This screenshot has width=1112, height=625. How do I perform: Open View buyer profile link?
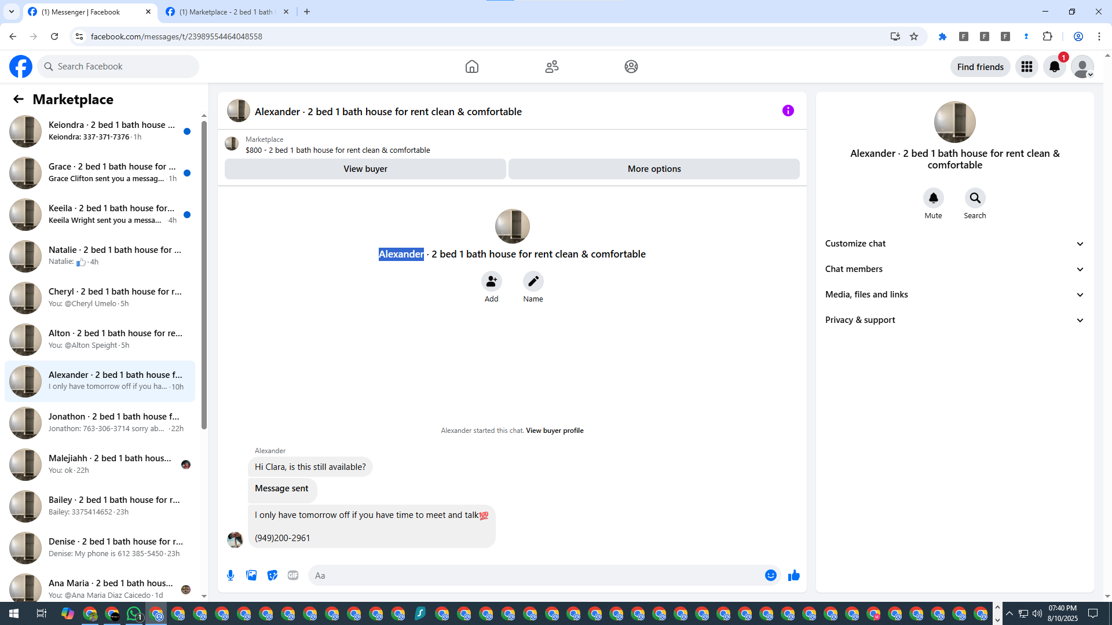point(554,431)
